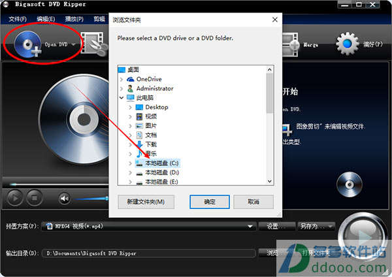Collapse the 此电脑 node
The width and height of the screenshot is (392, 277).
(122, 98)
